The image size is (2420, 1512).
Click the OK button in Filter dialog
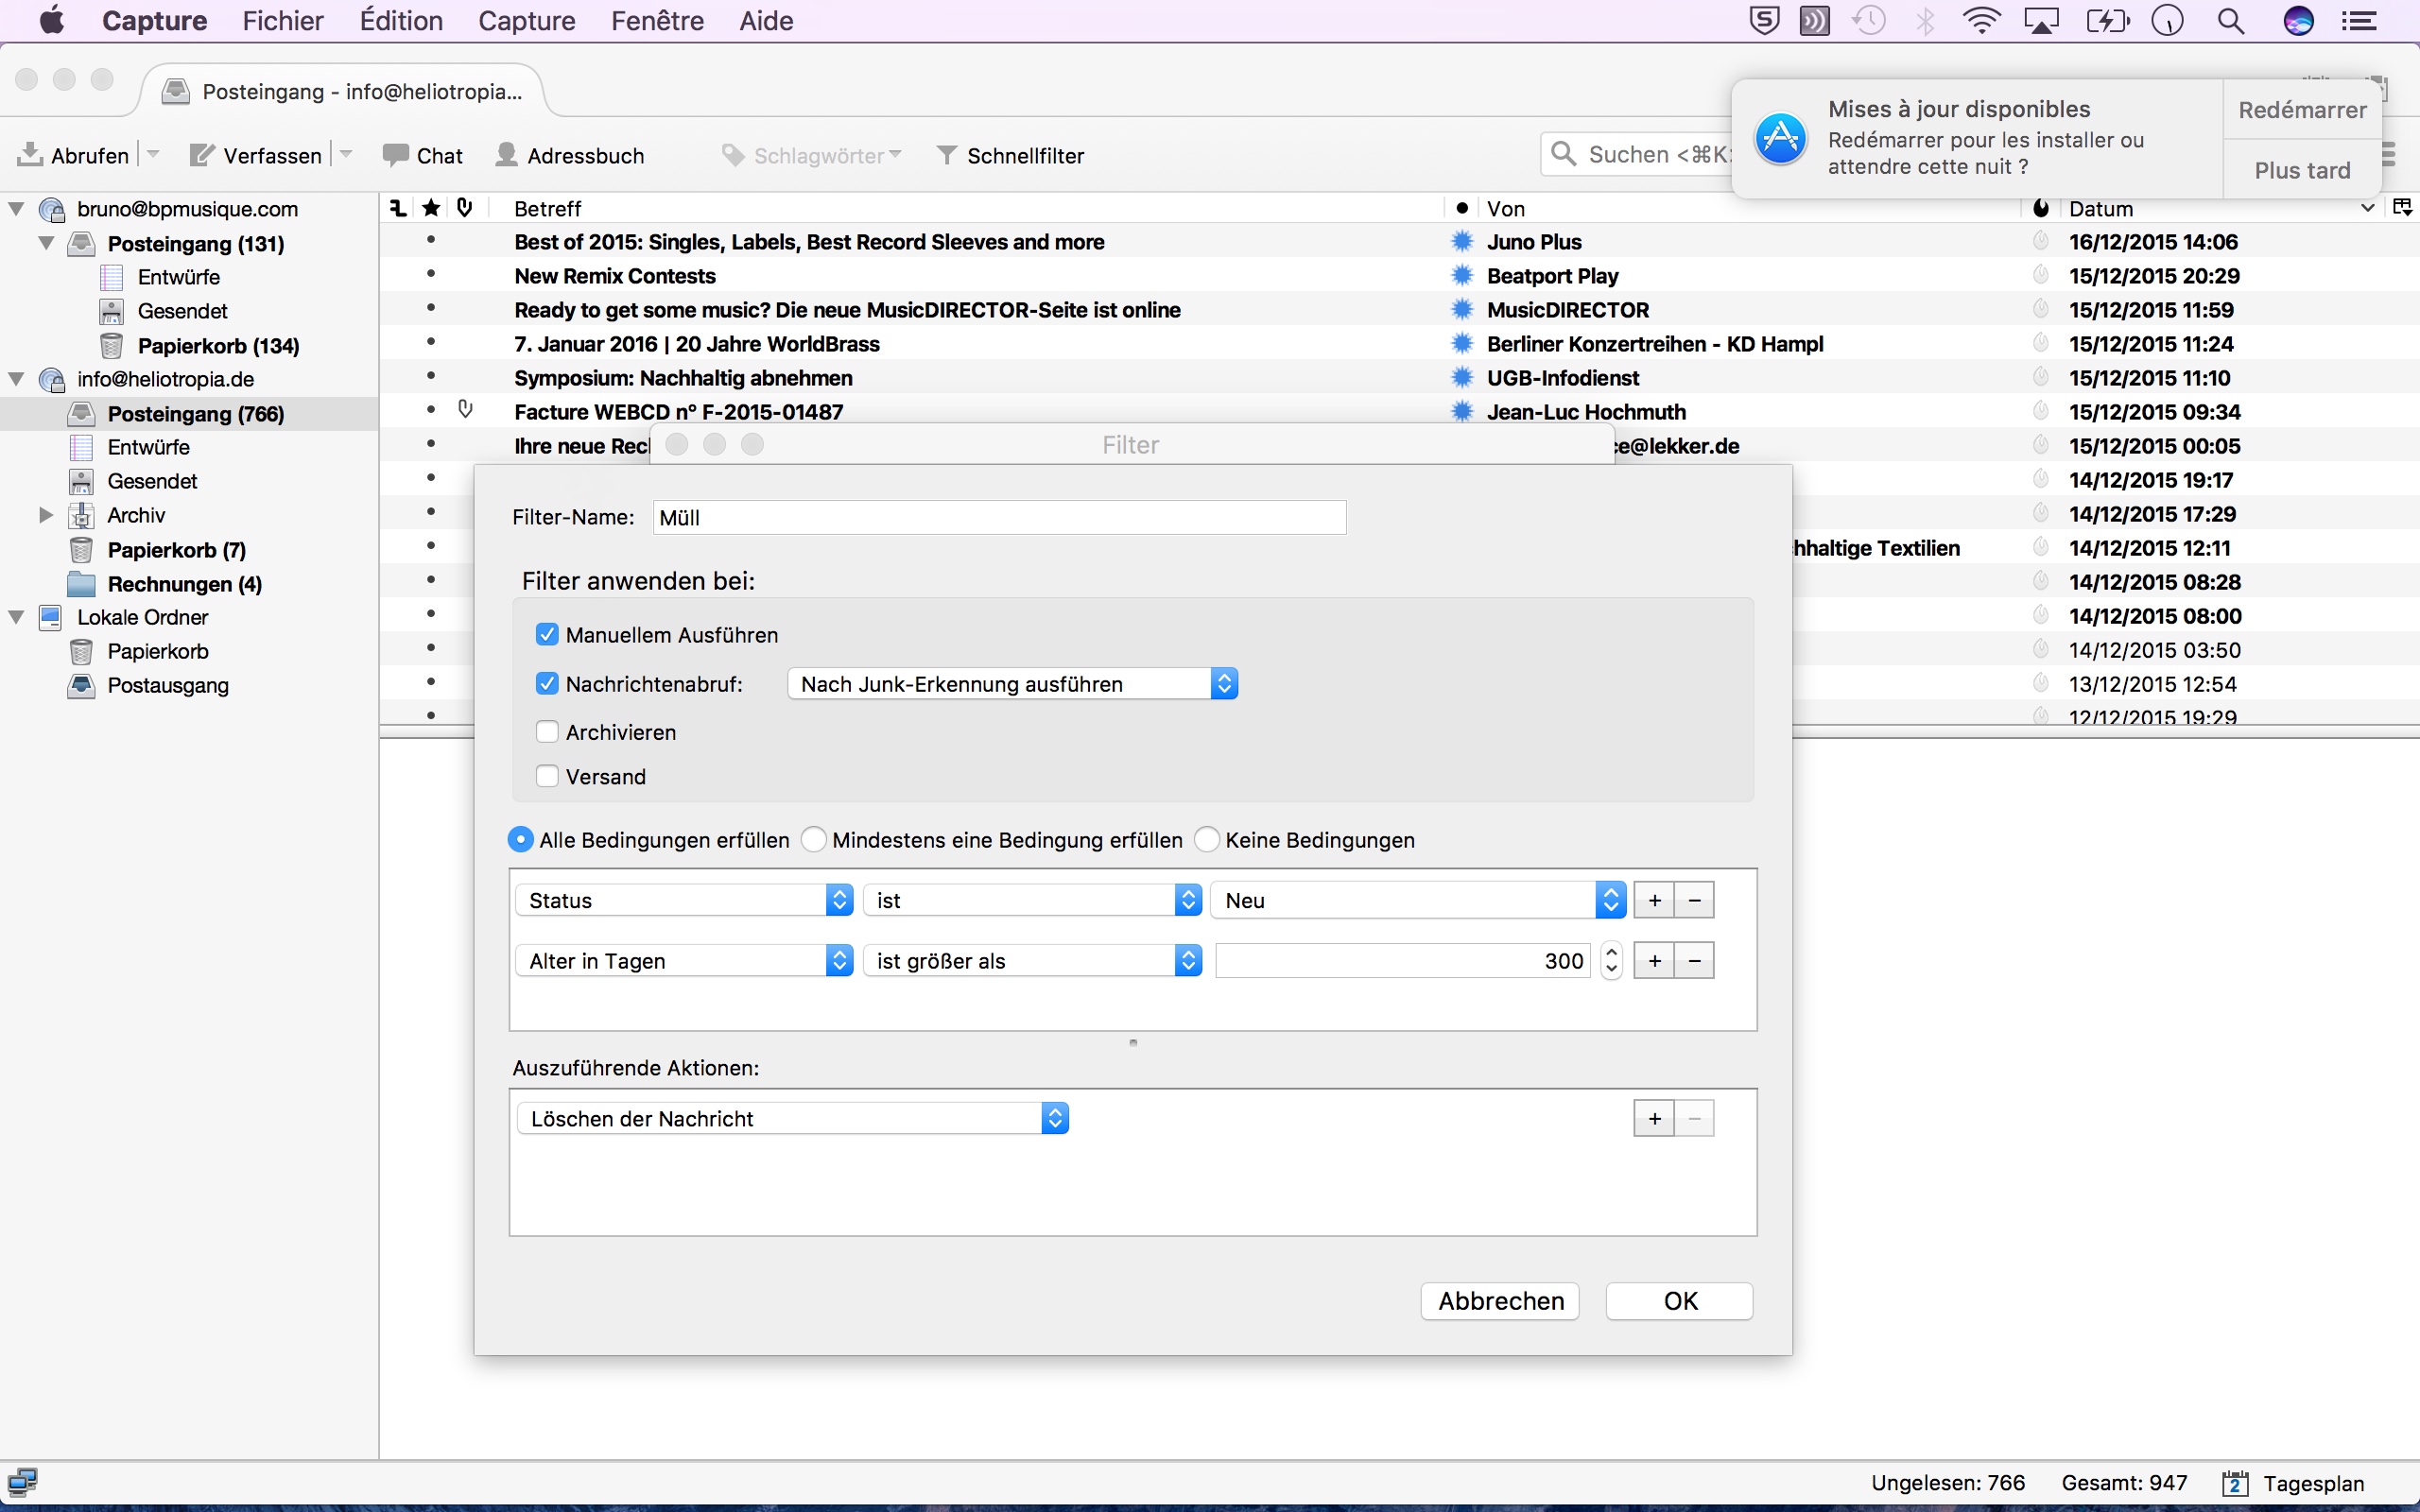point(1680,1300)
